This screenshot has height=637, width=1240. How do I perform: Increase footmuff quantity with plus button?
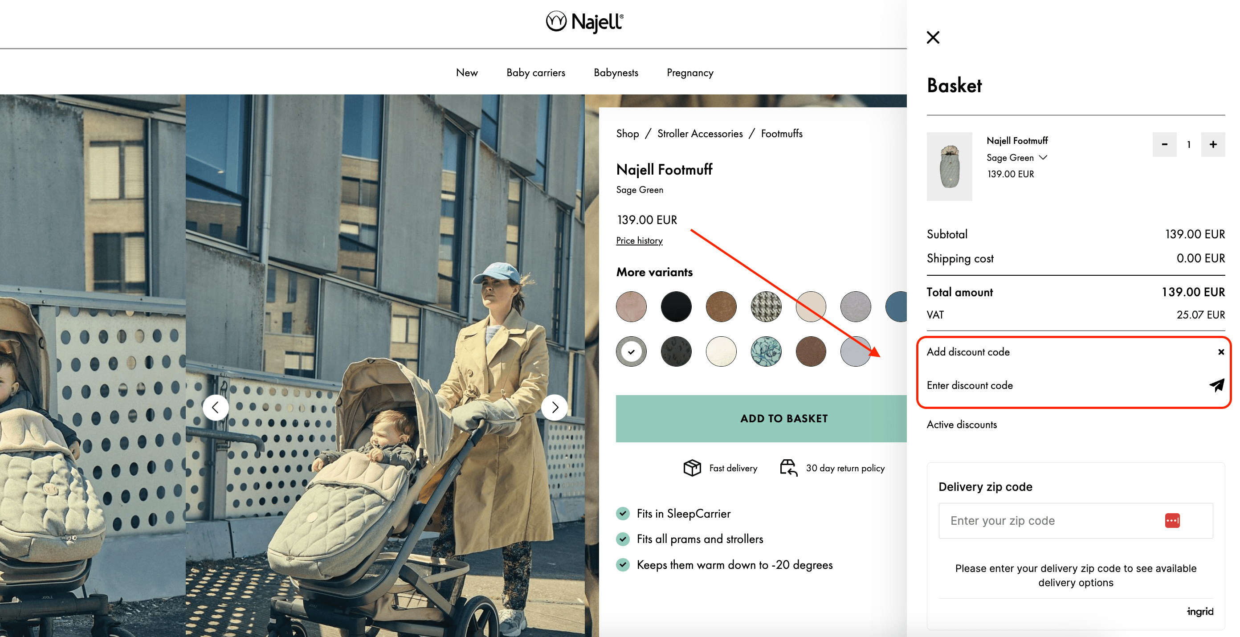click(1212, 144)
